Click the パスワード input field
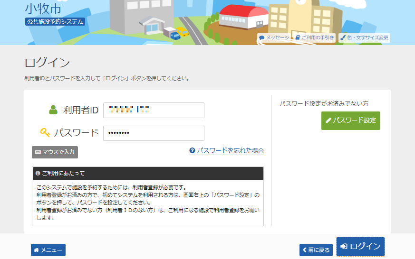415x259 pixels. [x=154, y=133]
